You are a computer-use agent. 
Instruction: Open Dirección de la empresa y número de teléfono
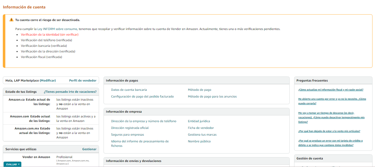tap(144, 121)
